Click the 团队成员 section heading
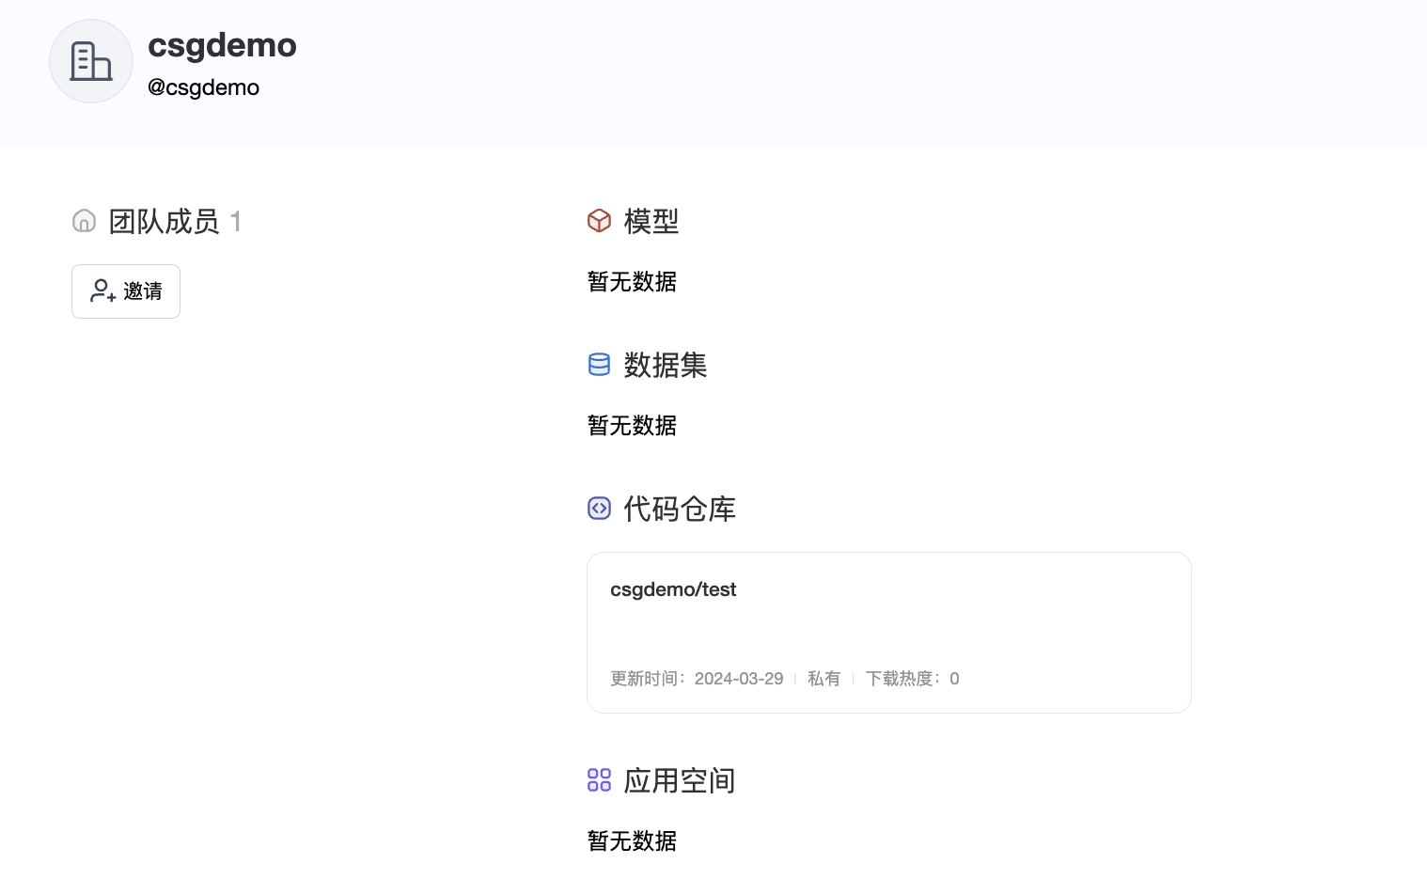This screenshot has width=1427, height=895. (164, 222)
